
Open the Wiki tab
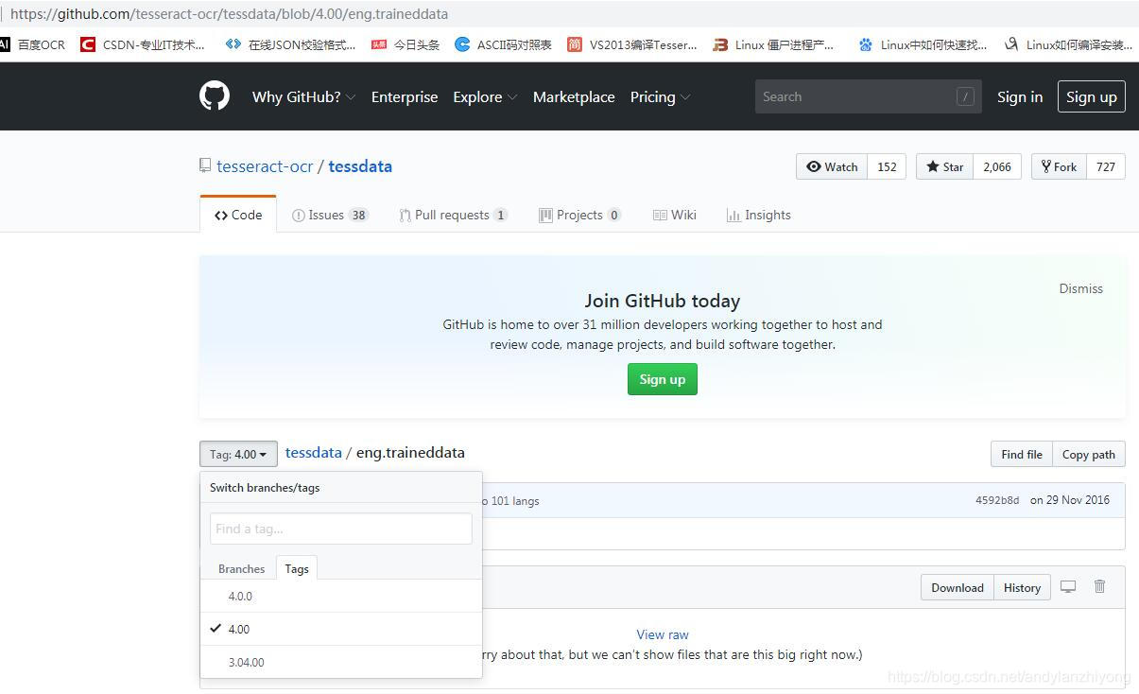(x=675, y=215)
